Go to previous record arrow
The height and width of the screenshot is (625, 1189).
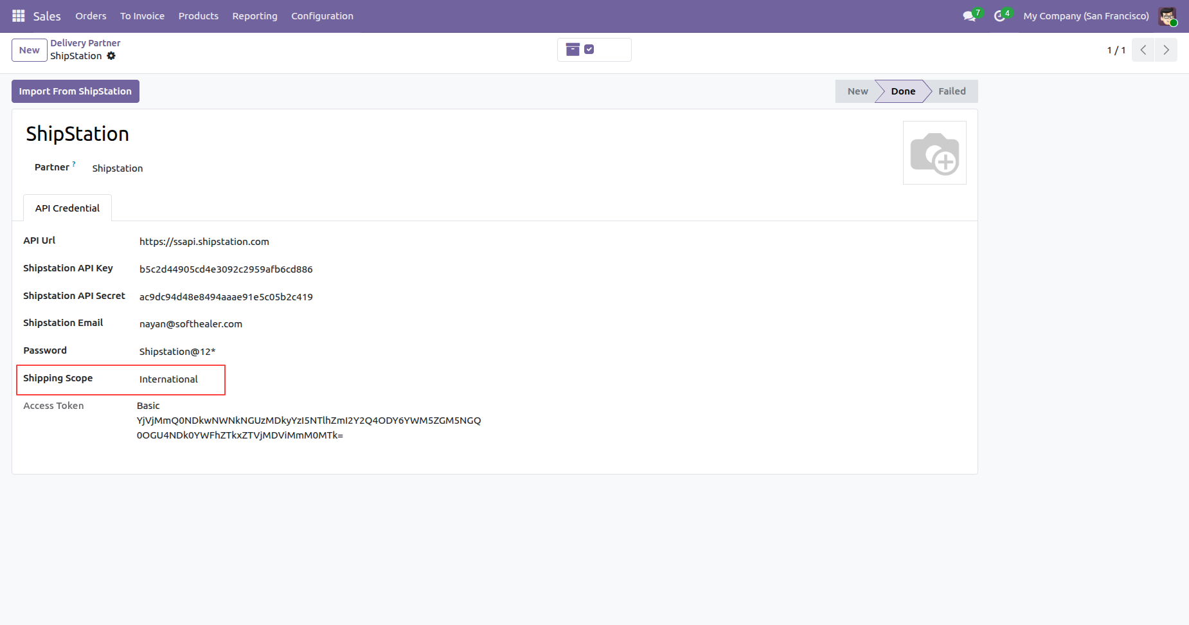point(1143,50)
